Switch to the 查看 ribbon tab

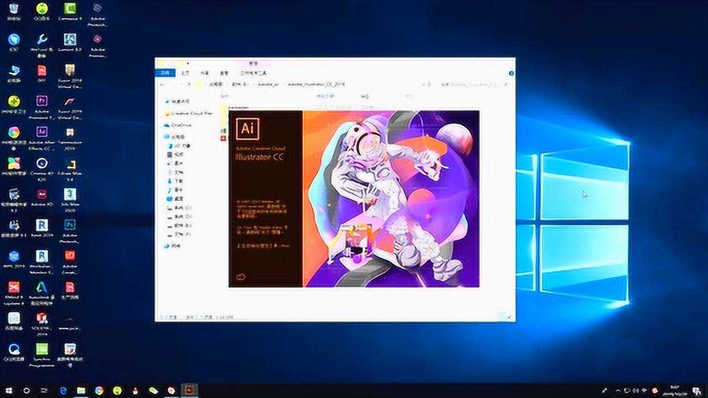(x=224, y=73)
